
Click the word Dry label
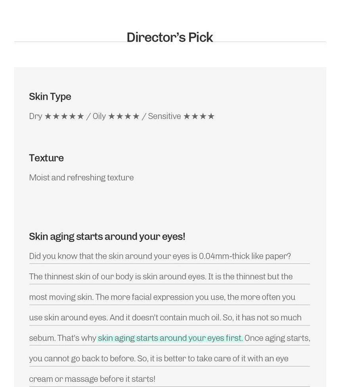click(x=35, y=116)
